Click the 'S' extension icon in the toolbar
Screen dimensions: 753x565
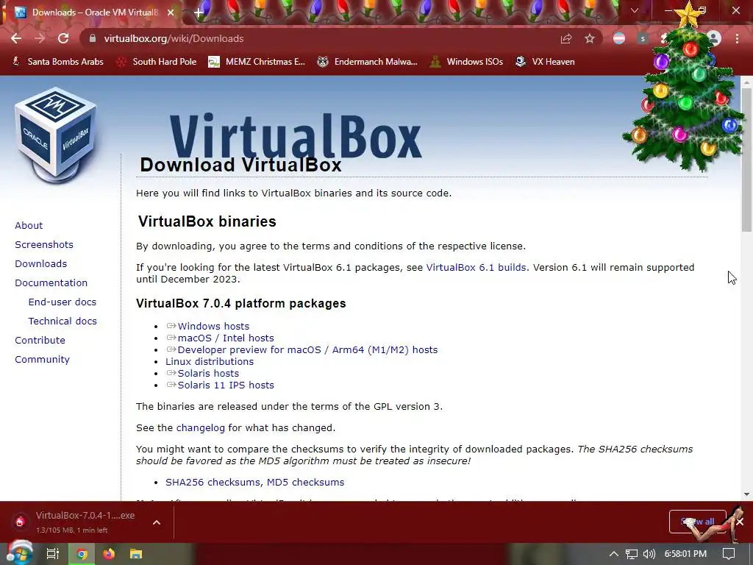click(x=643, y=38)
